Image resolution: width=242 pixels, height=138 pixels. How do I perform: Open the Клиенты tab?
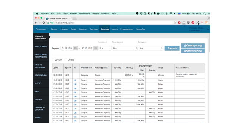tap(82, 29)
